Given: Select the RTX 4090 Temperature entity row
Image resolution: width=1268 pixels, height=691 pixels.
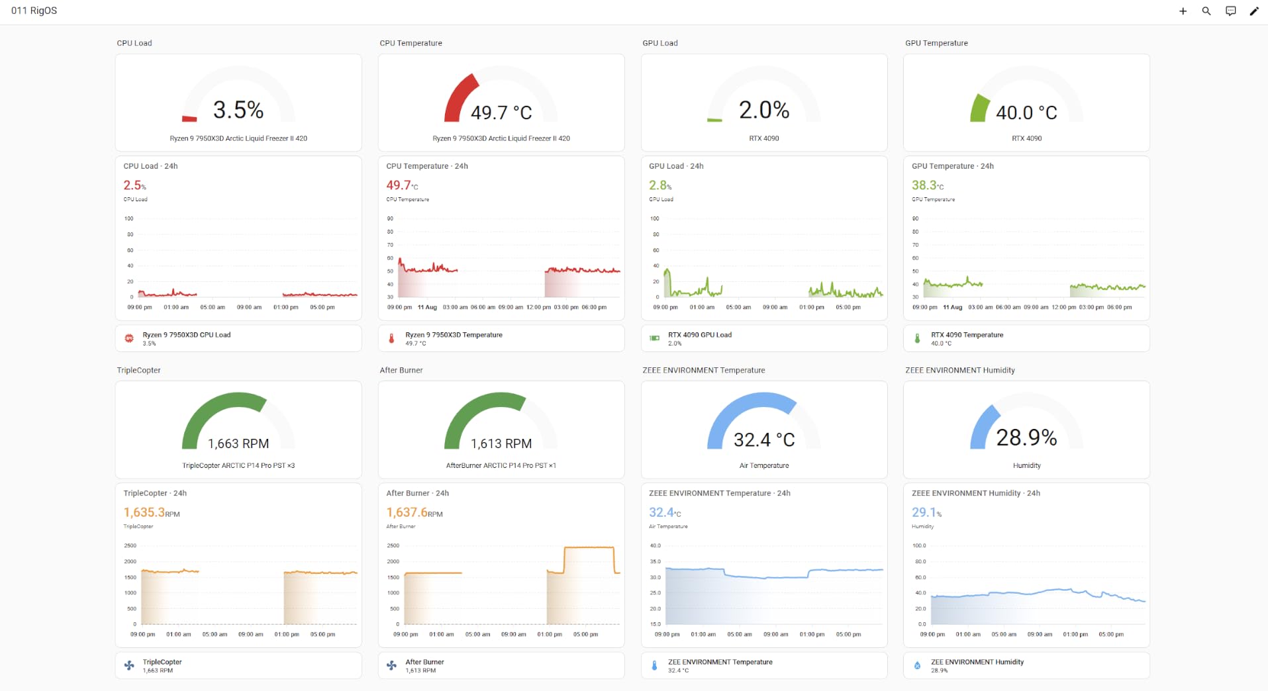Looking at the screenshot, I should pyautogui.click(x=1026, y=338).
